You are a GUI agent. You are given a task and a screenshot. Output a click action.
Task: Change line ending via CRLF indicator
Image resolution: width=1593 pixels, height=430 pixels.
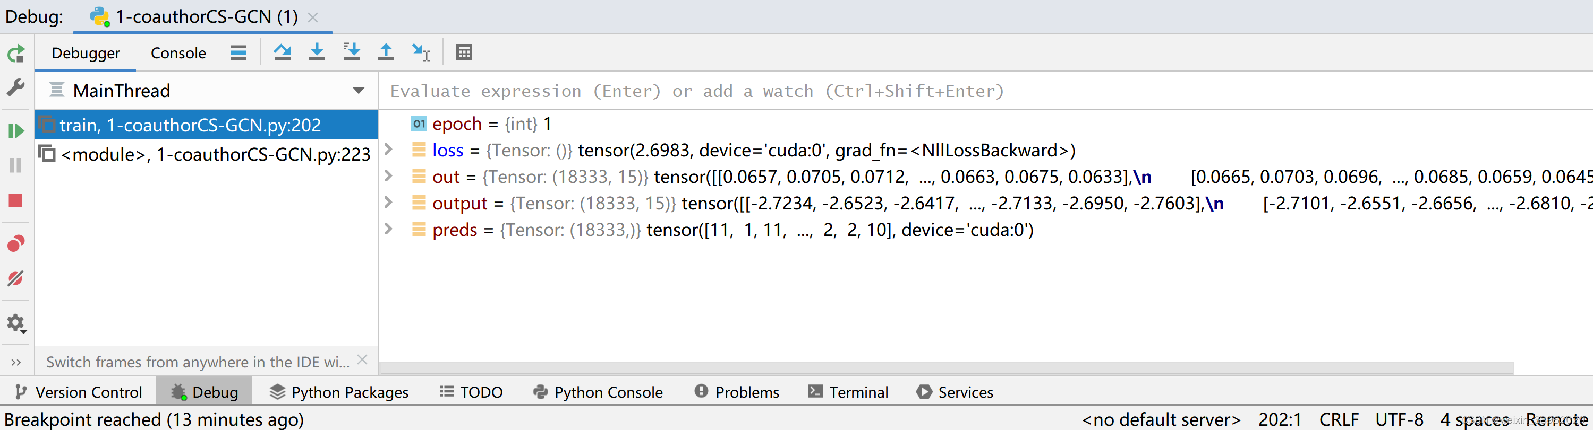pos(1340,419)
